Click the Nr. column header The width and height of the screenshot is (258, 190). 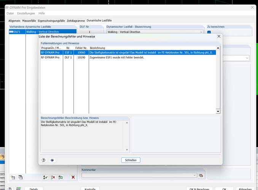68,48
